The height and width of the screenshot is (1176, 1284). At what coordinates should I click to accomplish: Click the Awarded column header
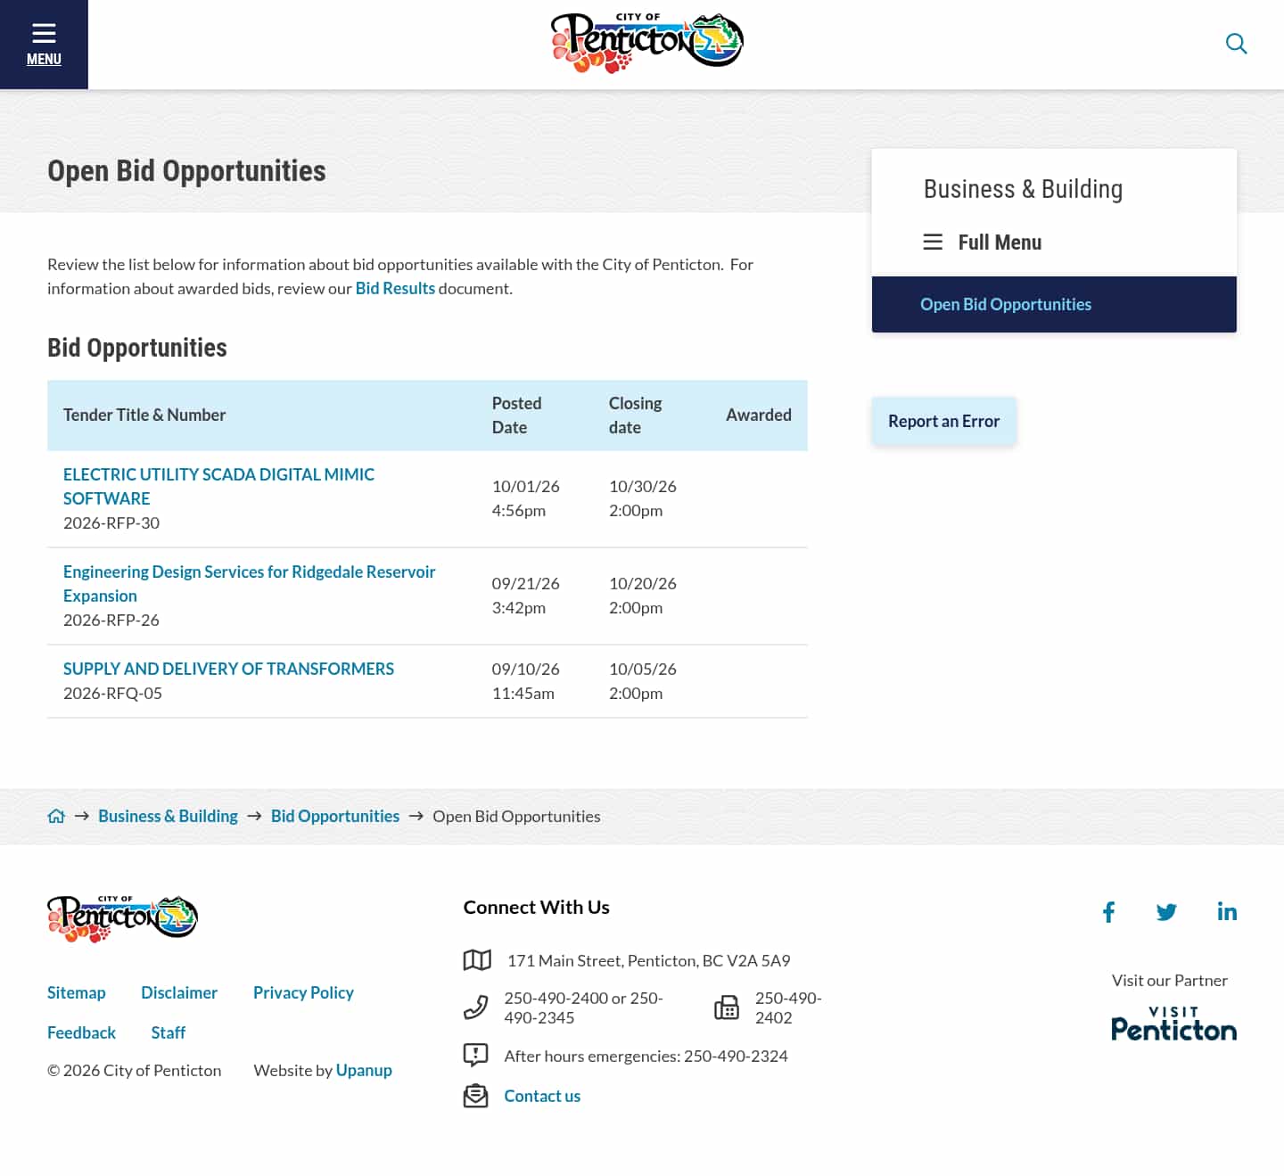[x=759, y=415]
